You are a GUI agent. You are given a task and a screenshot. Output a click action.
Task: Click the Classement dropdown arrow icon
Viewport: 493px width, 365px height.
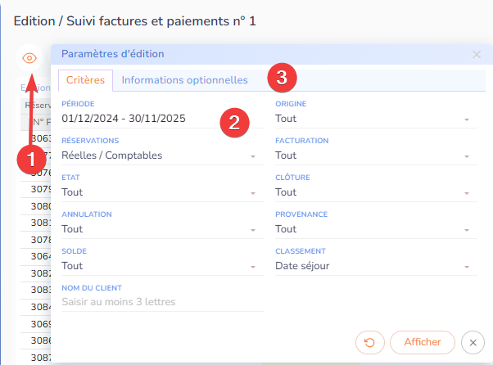pyautogui.click(x=467, y=267)
